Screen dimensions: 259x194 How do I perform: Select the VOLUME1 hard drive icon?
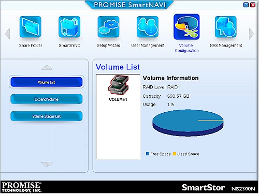coord(118,85)
